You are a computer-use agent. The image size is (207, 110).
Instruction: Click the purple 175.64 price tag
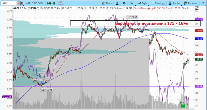(199, 20)
